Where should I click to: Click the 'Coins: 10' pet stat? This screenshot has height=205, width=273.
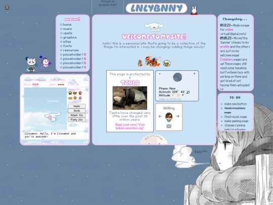(73, 85)
